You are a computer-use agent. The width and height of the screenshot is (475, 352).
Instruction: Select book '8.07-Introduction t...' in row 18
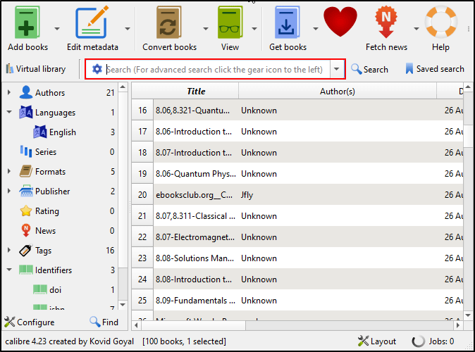click(194, 153)
